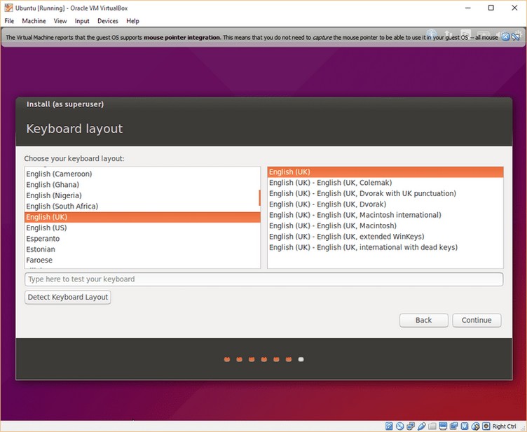Image resolution: width=527 pixels, height=432 pixels.
Task: Click the video capture status icon
Action: click(453, 426)
